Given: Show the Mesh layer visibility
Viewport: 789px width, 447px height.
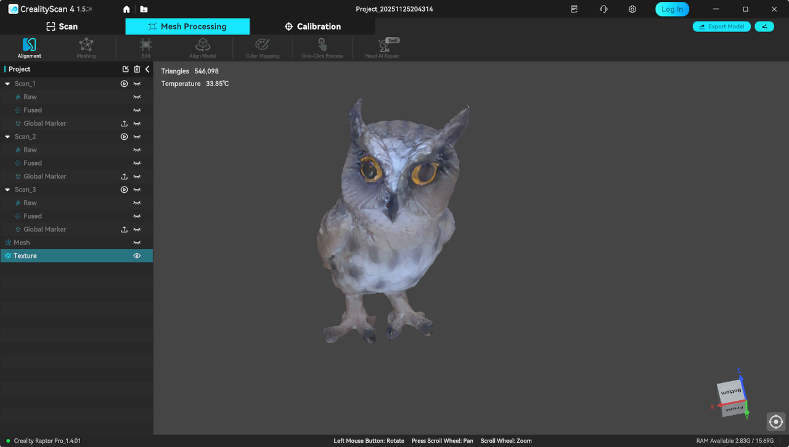Looking at the screenshot, I should pyautogui.click(x=137, y=243).
